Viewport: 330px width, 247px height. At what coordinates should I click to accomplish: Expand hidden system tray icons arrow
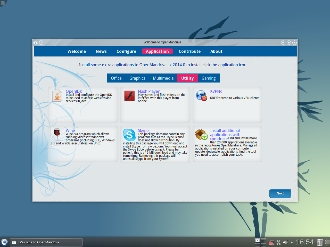(292, 242)
